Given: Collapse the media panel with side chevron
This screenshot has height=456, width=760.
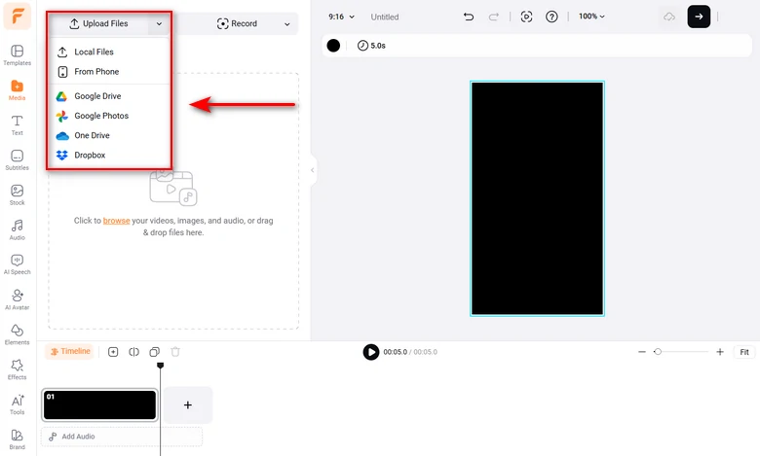Looking at the screenshot, I should click(x=313, y=170).
